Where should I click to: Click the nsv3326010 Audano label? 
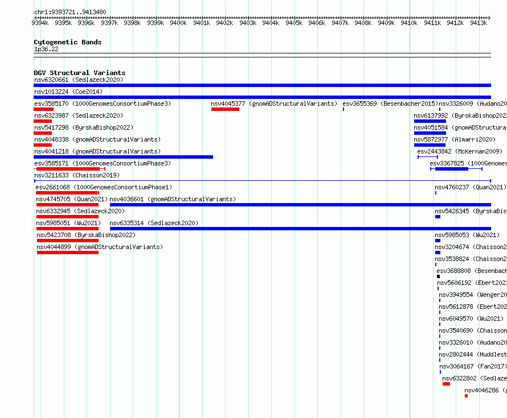[x=473, y=342]
